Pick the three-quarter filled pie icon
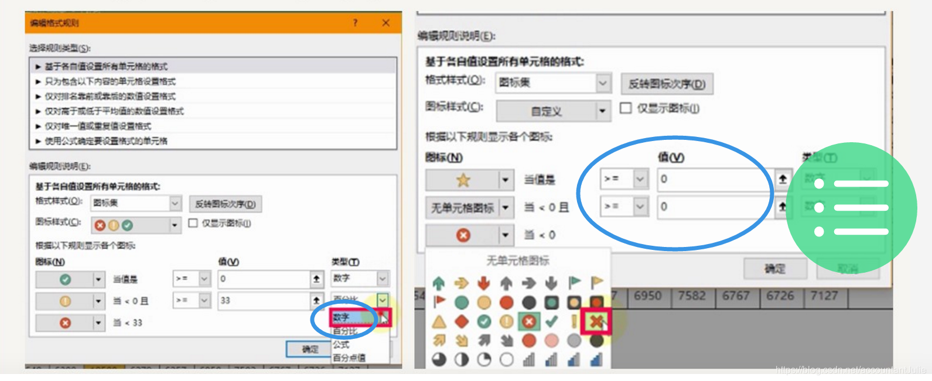This screenshot has height=381, width=932. [439, 359]
